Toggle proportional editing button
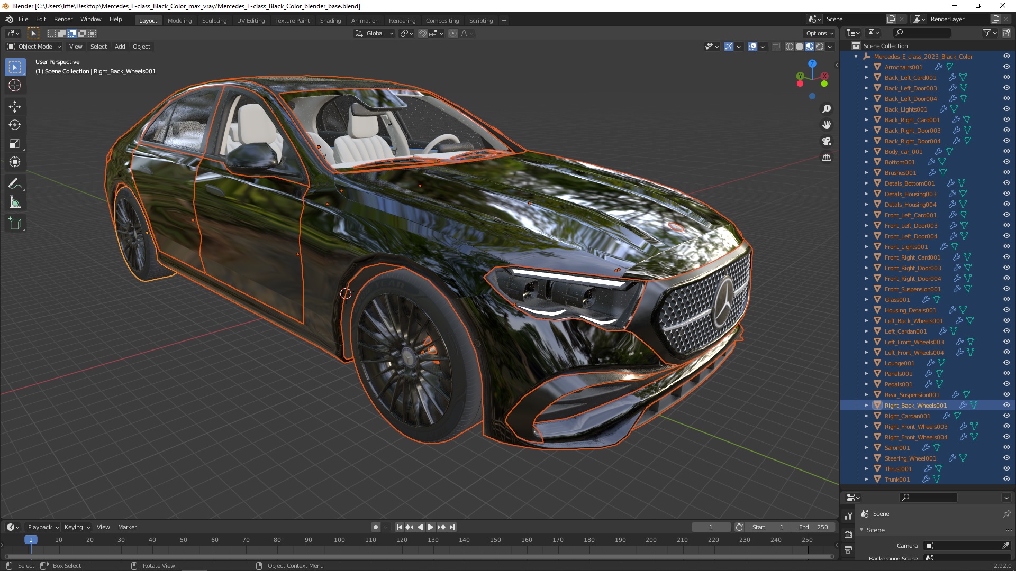 coord(453,33)
